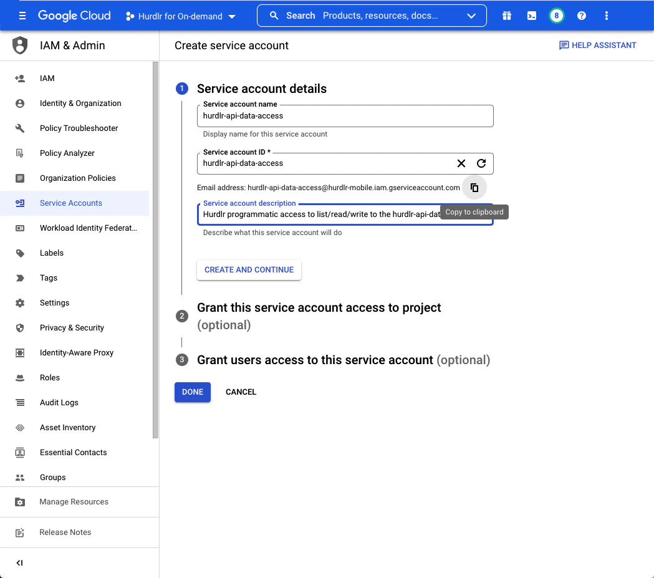Clear the Service account ID with X
The image size is (654, 578).
[x=461, y=163]
